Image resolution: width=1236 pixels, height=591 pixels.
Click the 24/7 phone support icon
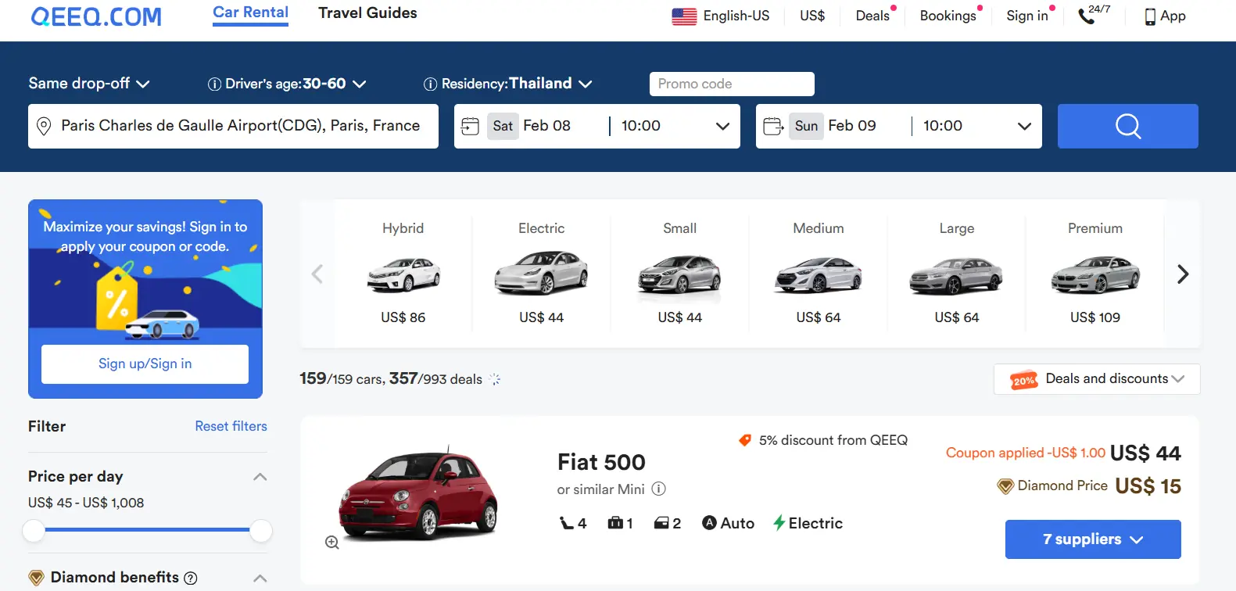point(1094,14)
